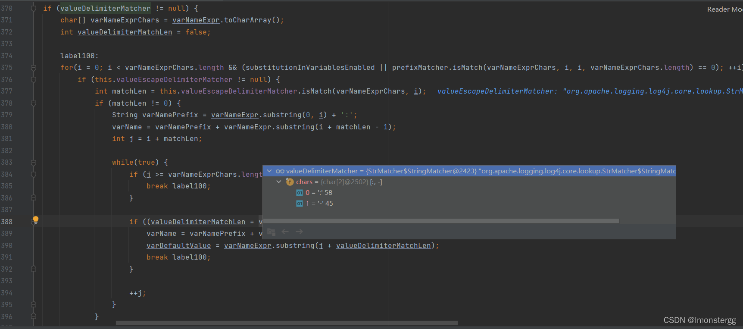Click 'String varNamePrefix' declaration on line 379
This screenshot has height=329, width=743.
point(155,115)
